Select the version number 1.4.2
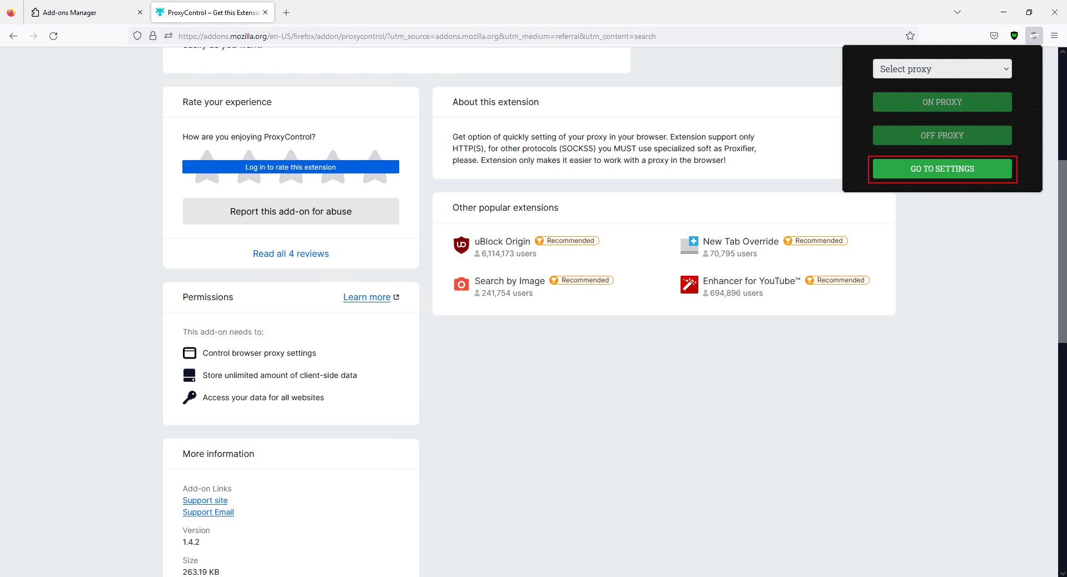The height and width of the screenshot is (577, 1067). (191, 542)
